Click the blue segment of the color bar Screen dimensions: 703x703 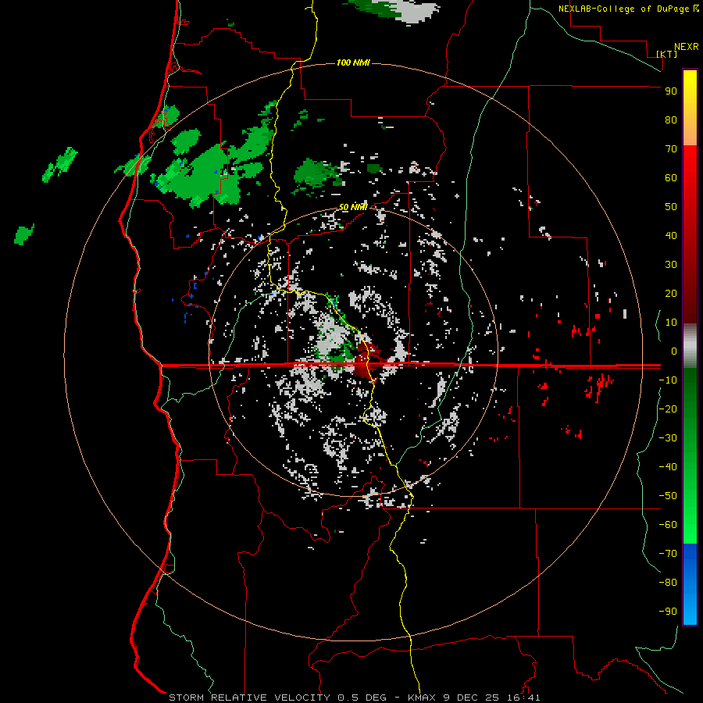(x=690, y=584)
